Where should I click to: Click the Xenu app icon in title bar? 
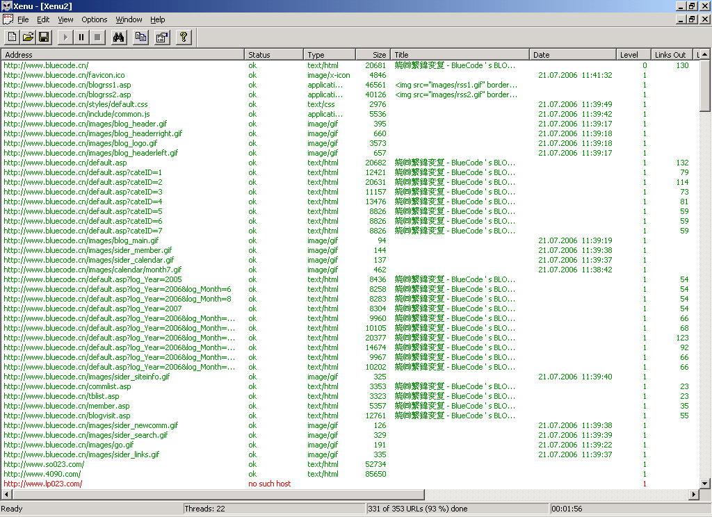6,6
